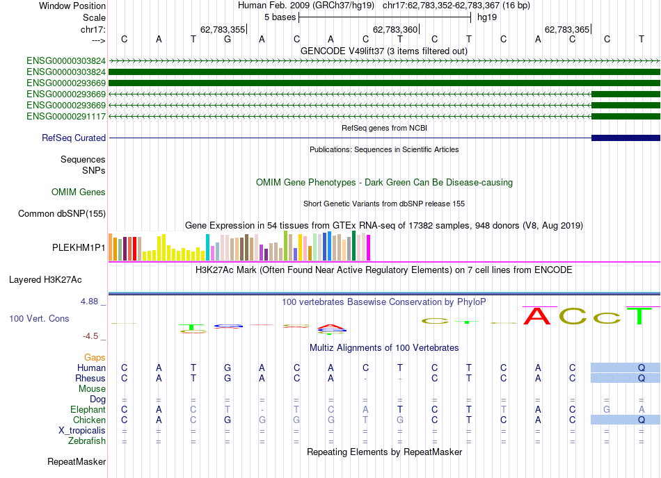Click the -4.5 PhyloP minimum value
The width and height of the screenshot is (661, 478).
tap(90, 336)
